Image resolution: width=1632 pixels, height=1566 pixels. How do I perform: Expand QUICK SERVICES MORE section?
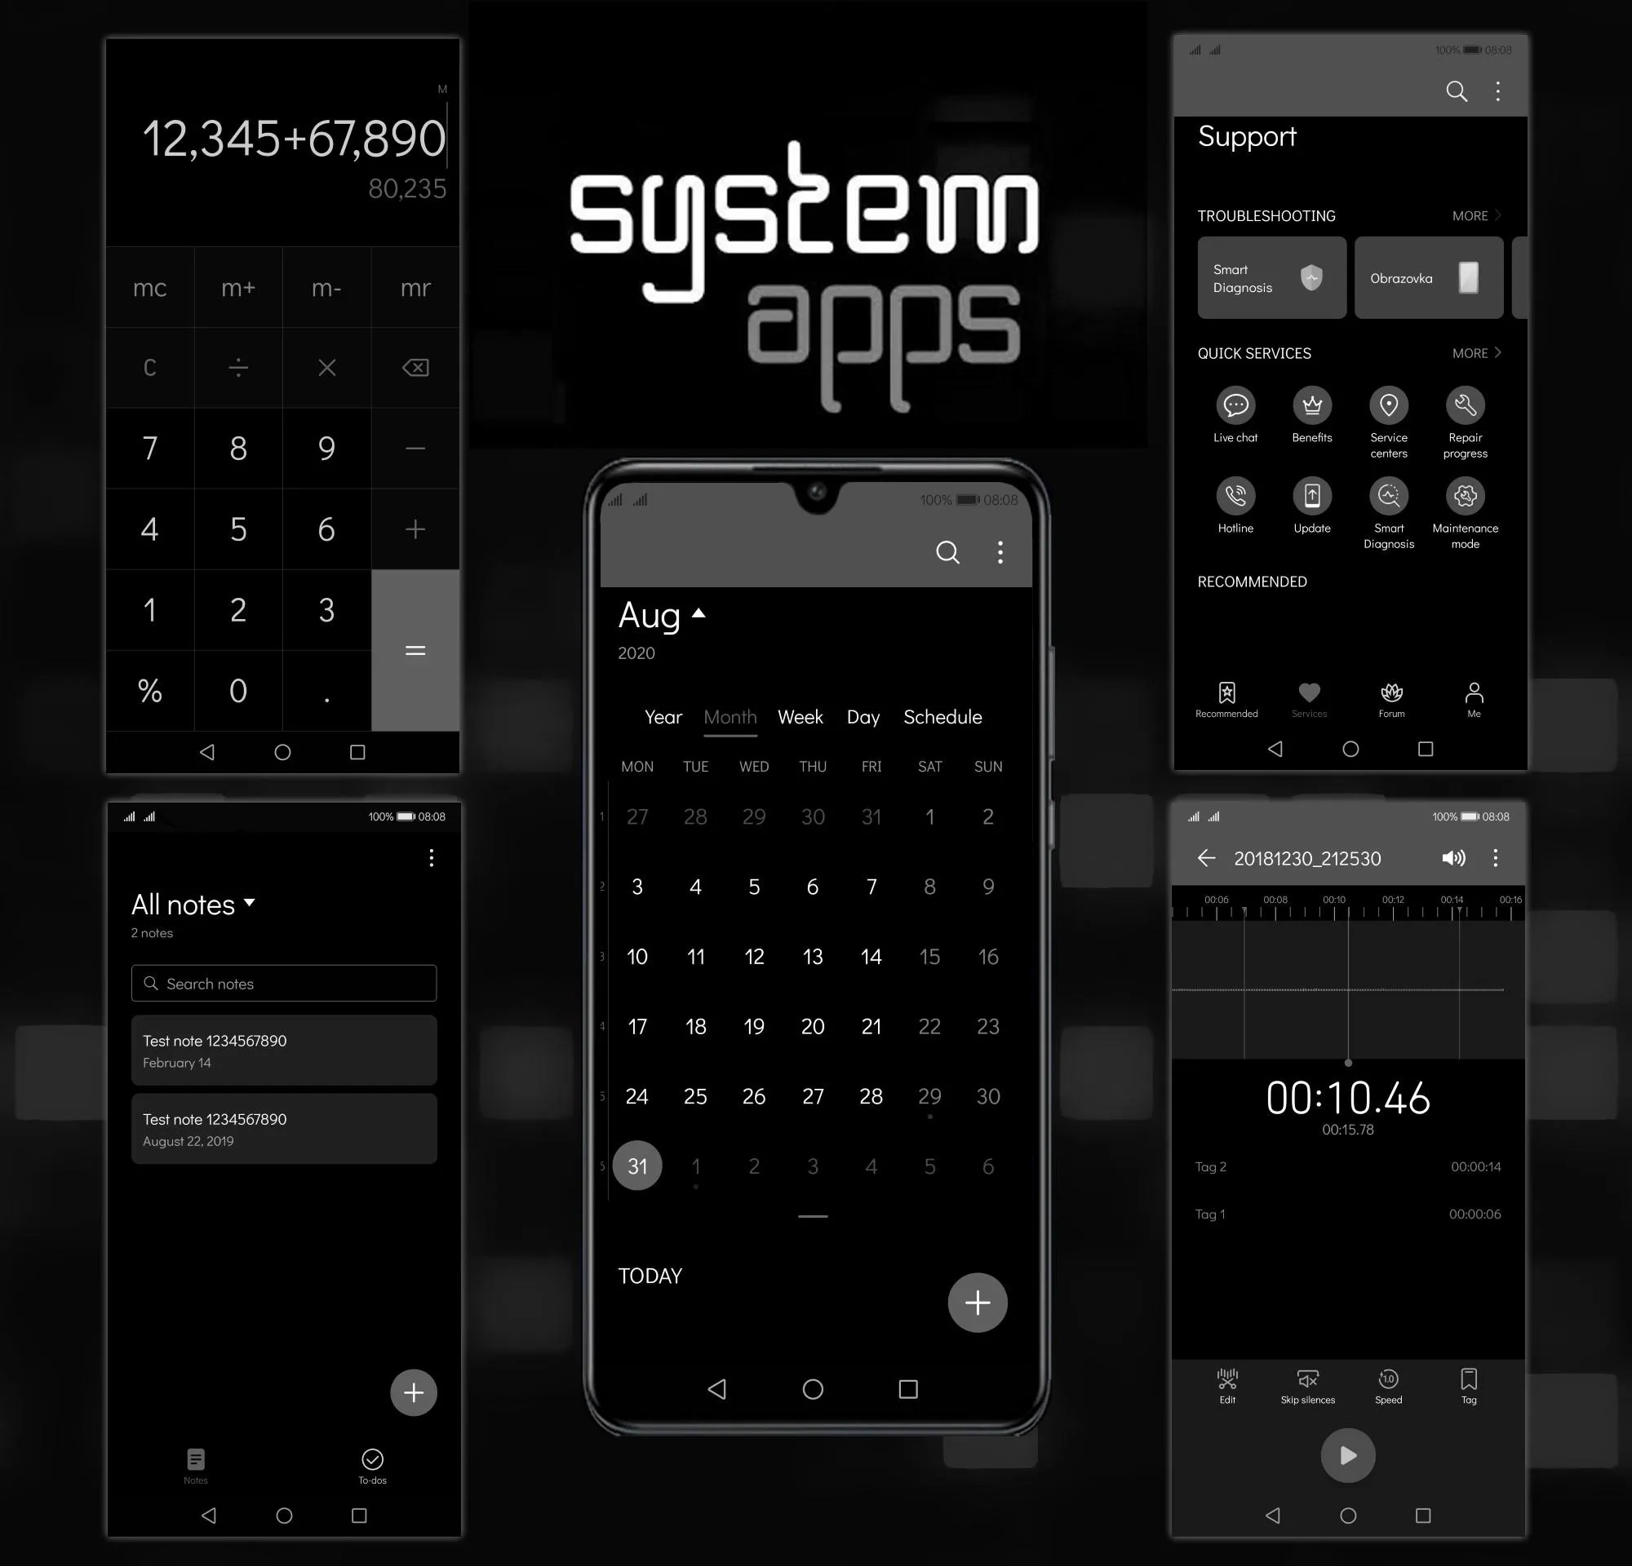[x=1476, y=352]
